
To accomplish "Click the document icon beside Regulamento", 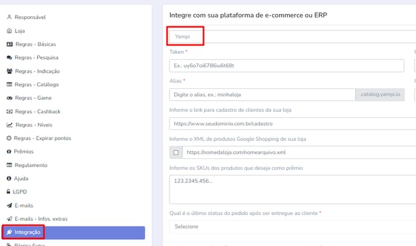I will pos(9,165).
